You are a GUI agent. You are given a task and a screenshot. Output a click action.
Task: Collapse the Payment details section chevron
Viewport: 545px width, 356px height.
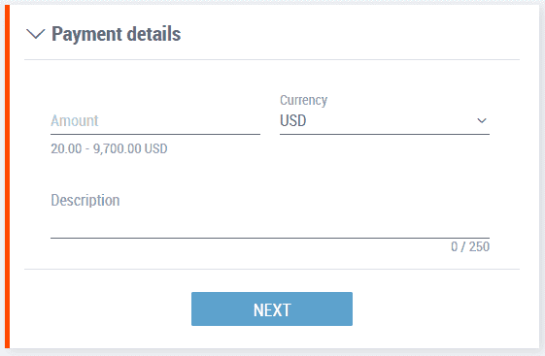[35, 34]
